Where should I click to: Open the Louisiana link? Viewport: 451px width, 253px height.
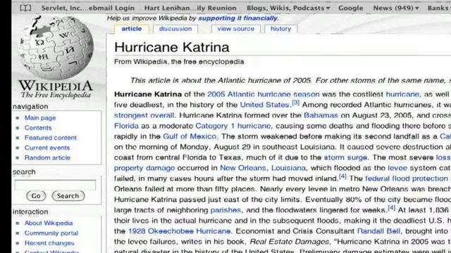pos(289,168)
